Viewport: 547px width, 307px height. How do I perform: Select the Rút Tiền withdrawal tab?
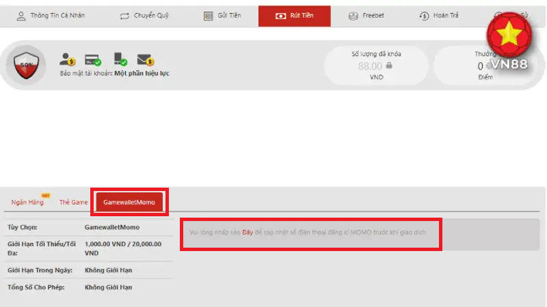[294, 16]
